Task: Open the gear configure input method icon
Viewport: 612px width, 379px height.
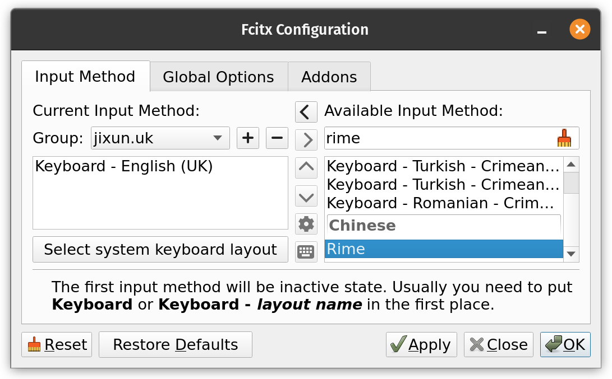Action: click(x=306, y=224)
